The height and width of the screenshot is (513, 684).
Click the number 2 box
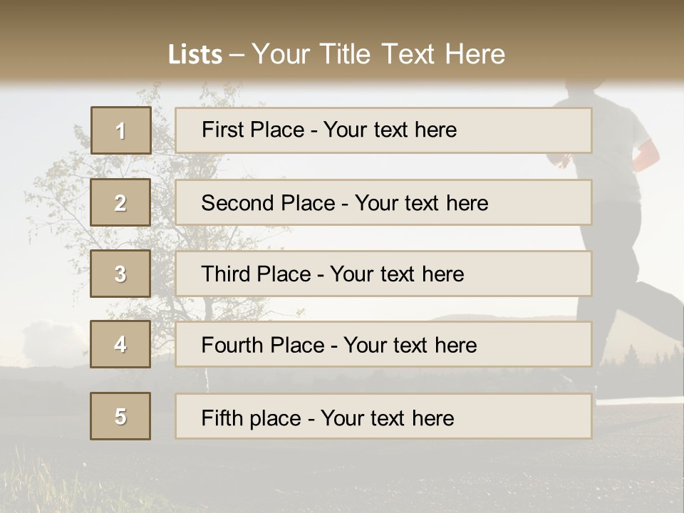click(120, 202)
